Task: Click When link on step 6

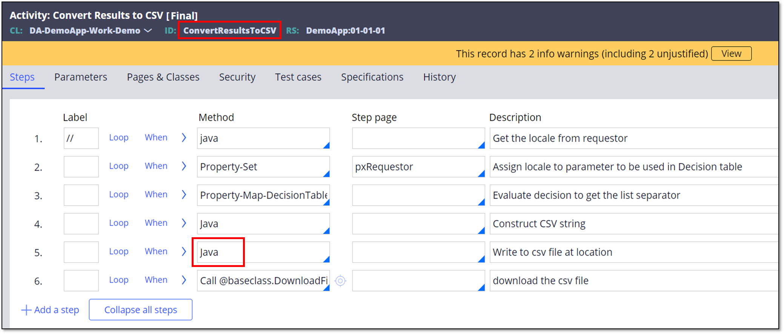Action: tap(156, 280)
